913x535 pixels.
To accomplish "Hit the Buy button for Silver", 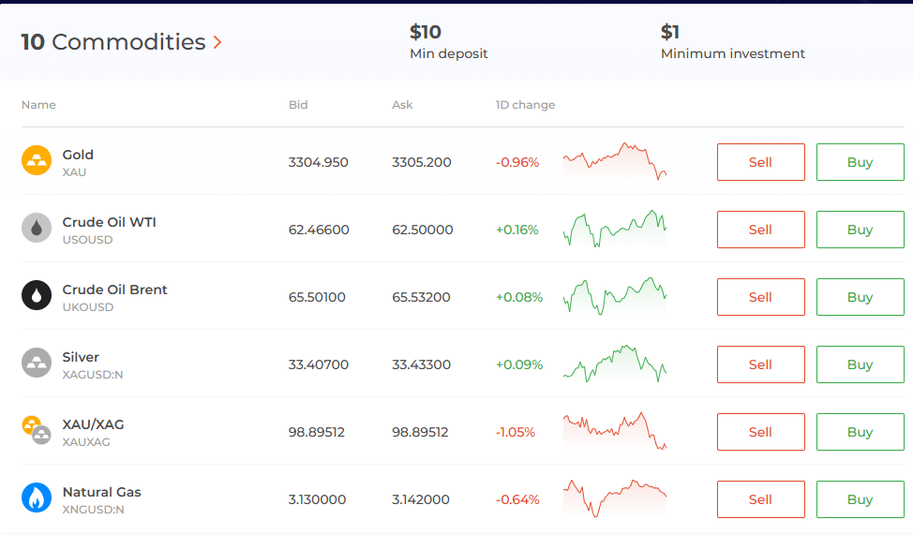I will point(860,364).
